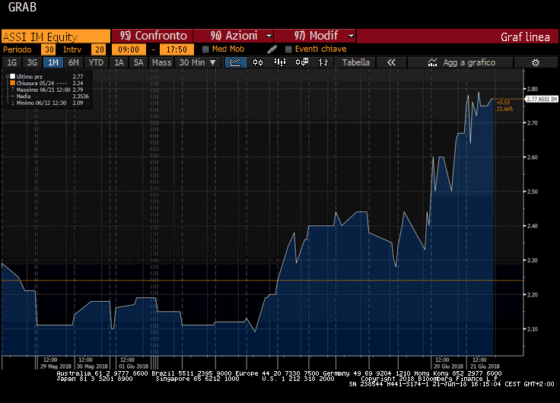Click the ASSI IM Equity security field
560x403 pixels.
pyautogui.click(x=56, y=36)
